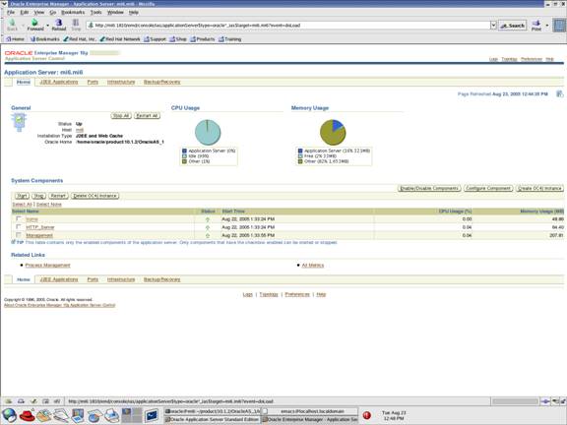Image resolution: width=567 pixels, height=425 pixels.
Task: Tick the checkbox for HTTP_Server
Action: [19, 227]
